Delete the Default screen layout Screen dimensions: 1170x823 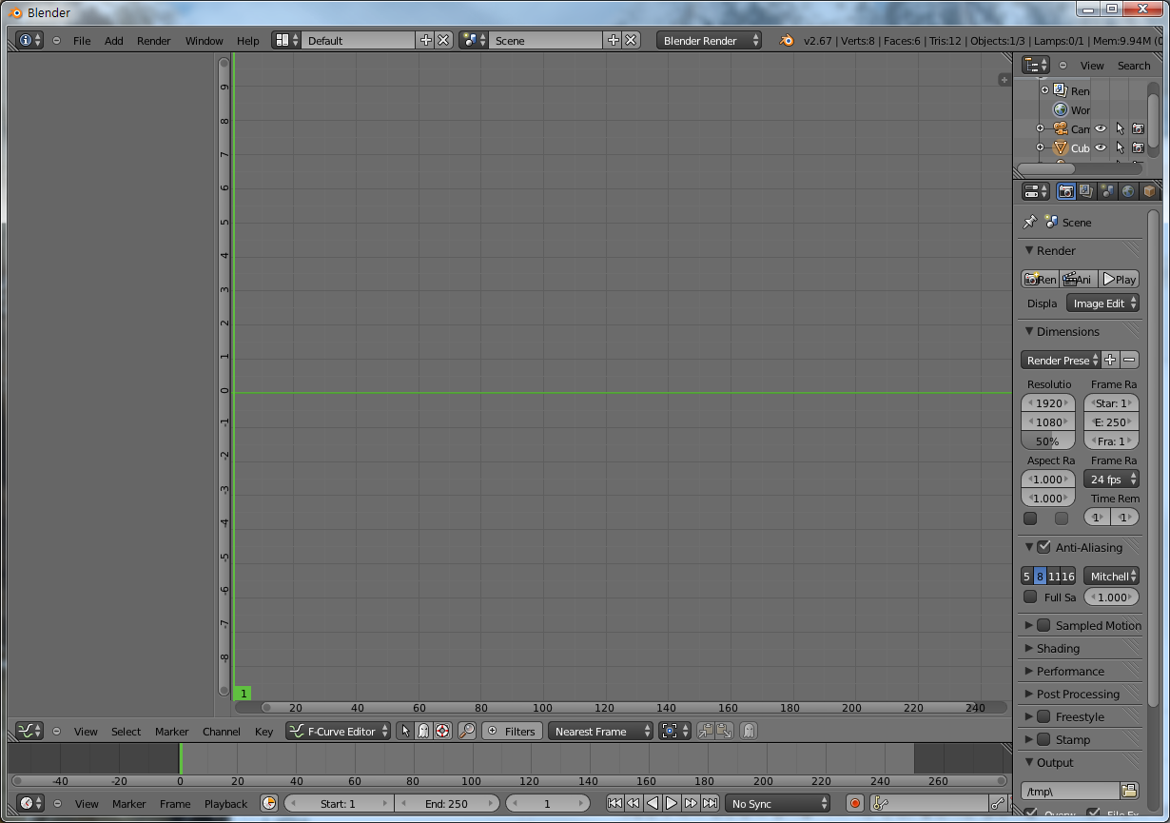[443, 40]
